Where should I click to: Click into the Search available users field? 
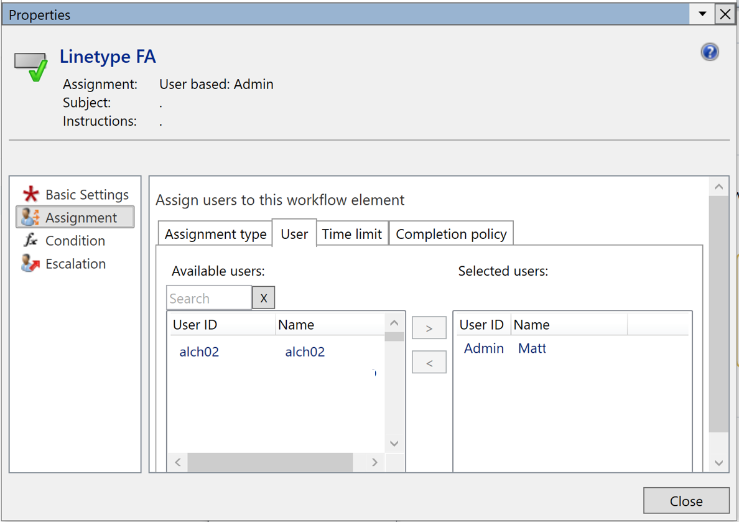pyautogui.click(x=209, y=298)
